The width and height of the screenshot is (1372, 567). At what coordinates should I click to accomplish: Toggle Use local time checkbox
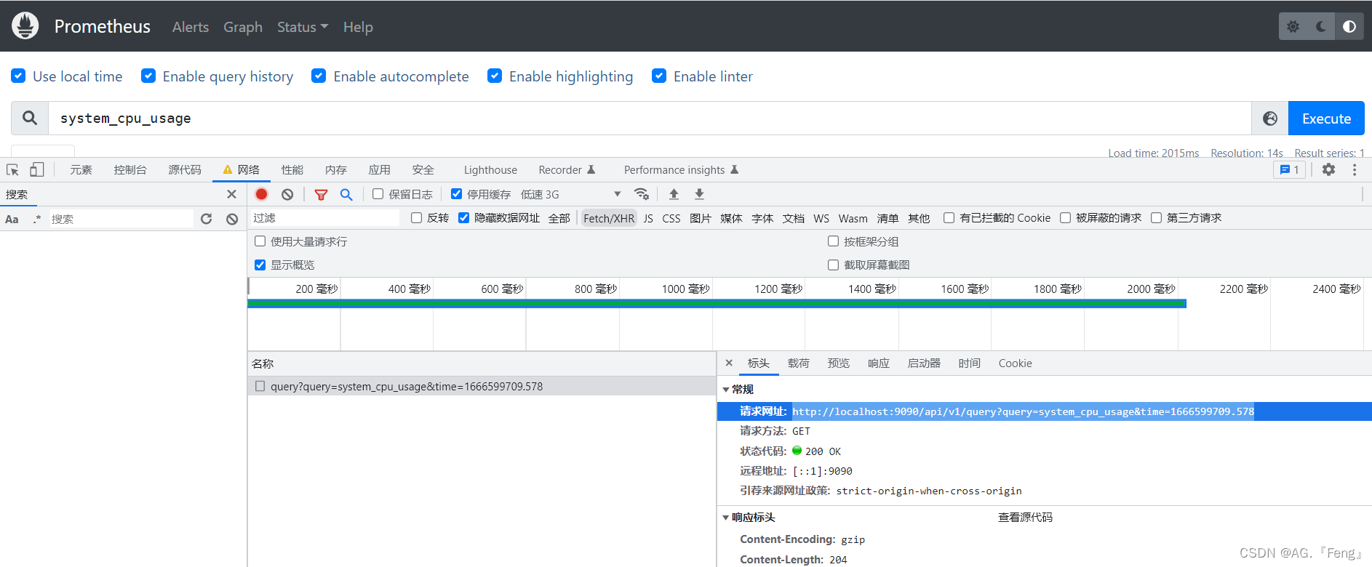coord(19,76)
